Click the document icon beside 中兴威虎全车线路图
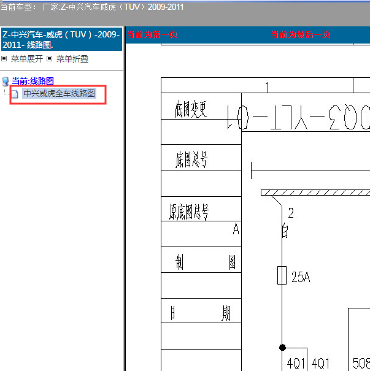370x371 pixels. (15, 94)
